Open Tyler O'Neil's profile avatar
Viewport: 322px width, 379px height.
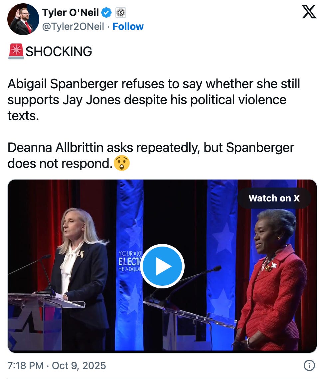point(23,19)
